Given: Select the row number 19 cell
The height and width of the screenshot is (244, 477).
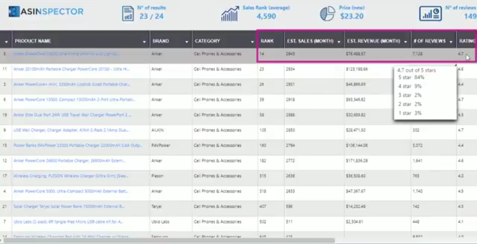Looking at the screenshot, I should (x=5, y=115).
